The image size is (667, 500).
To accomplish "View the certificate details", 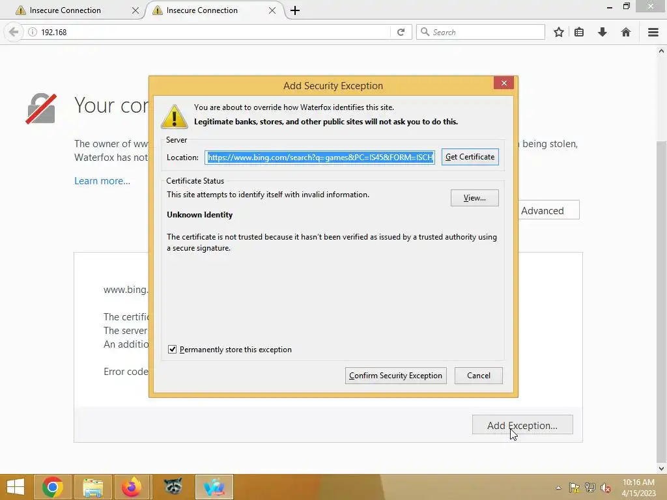I will point(475,198).
